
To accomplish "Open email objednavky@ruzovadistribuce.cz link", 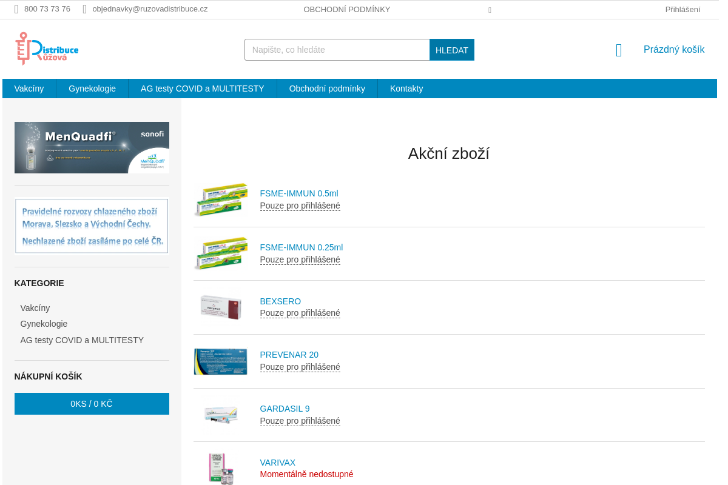I will [x=150, y=9].
